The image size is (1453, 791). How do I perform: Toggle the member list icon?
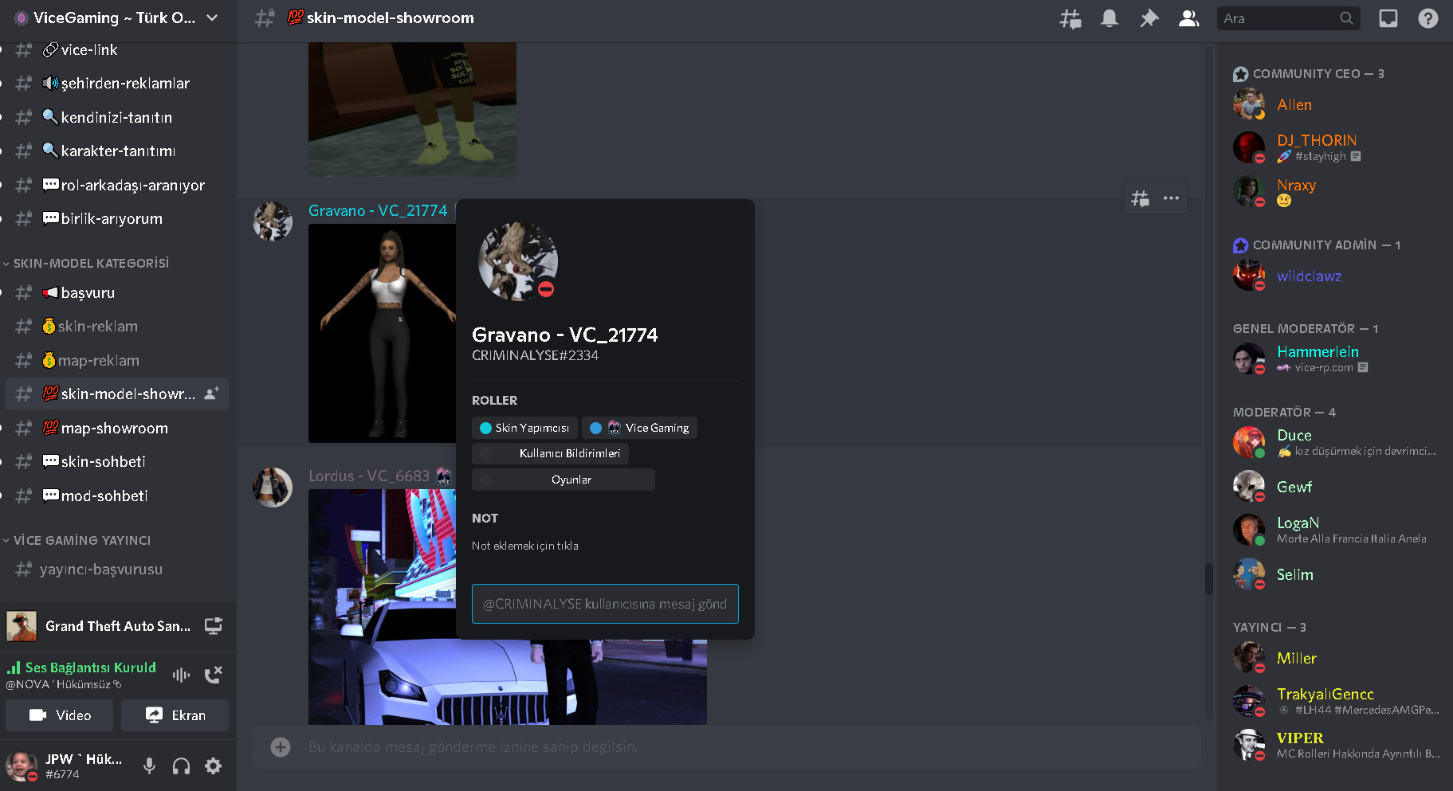click(1188, 18)
